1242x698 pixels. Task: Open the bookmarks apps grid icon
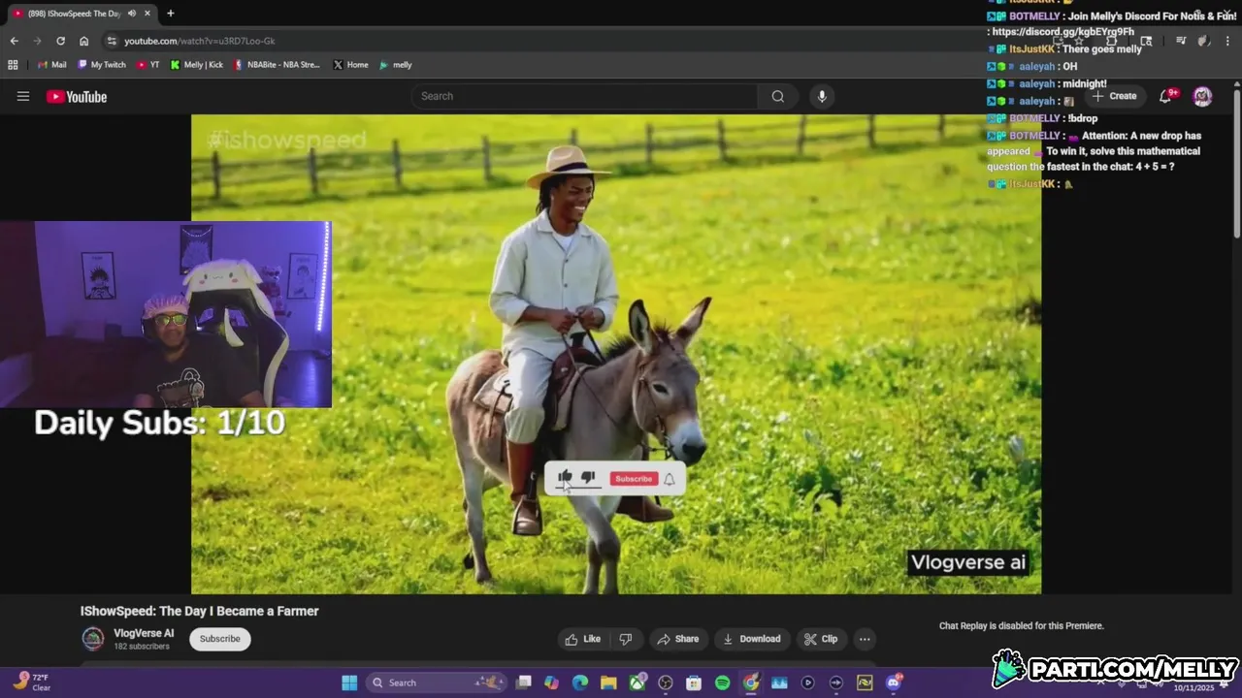click(13, 65)
